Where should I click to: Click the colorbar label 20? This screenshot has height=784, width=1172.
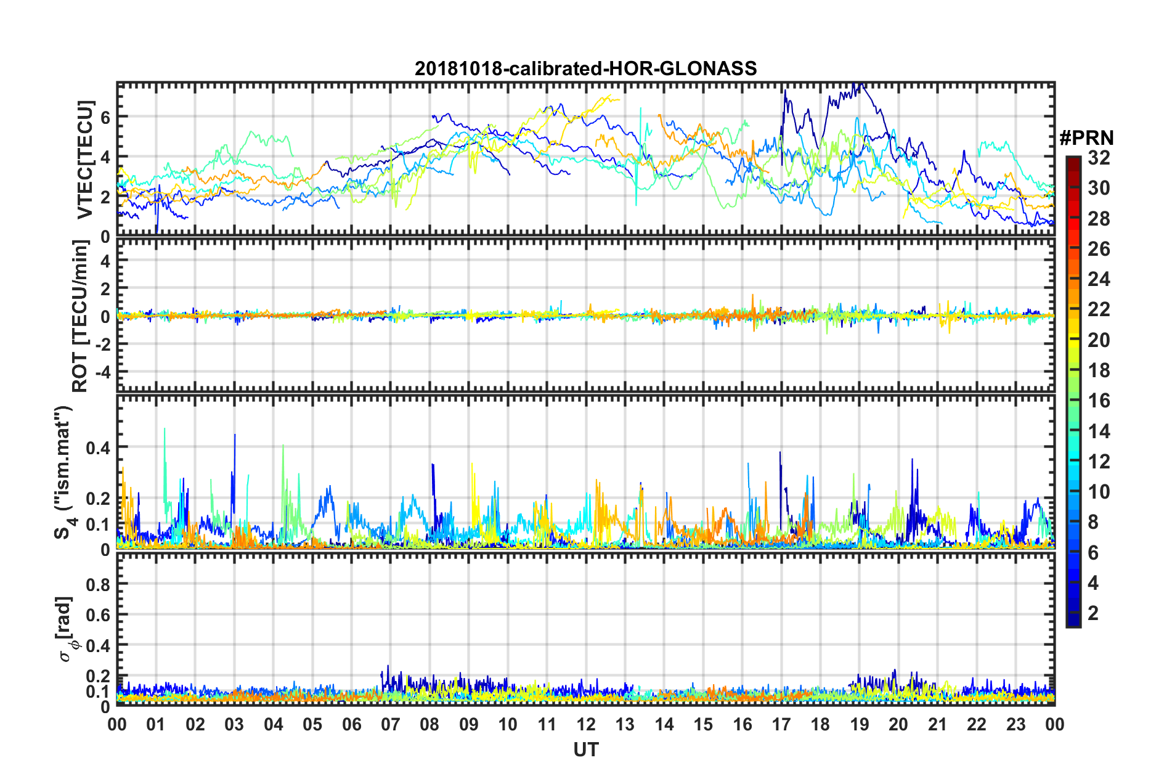point(1099,340)
